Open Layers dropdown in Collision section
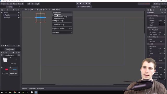167x94 pixels. [x=164, y=23]
